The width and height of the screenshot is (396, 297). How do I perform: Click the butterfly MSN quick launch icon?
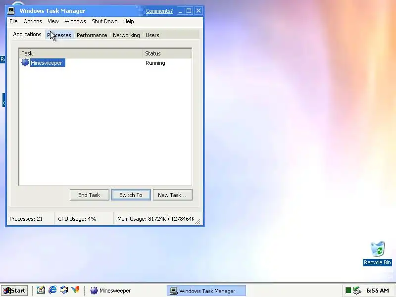pos(75,290)
